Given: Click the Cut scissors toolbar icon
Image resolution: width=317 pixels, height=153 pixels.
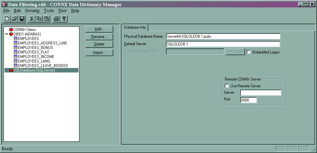Looking at the screenshot, I should [x=32, y=19].
